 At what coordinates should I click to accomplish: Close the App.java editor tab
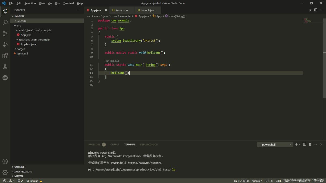pyautogui.click(x=106, y=10)
